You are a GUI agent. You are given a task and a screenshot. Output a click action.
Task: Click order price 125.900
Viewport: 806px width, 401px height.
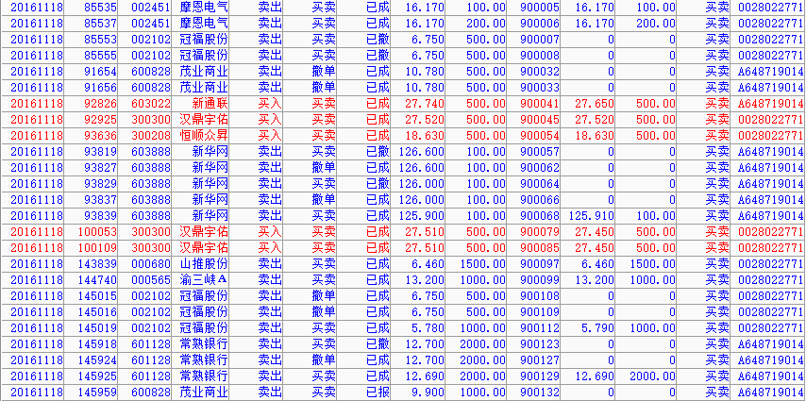coord(422,216)
